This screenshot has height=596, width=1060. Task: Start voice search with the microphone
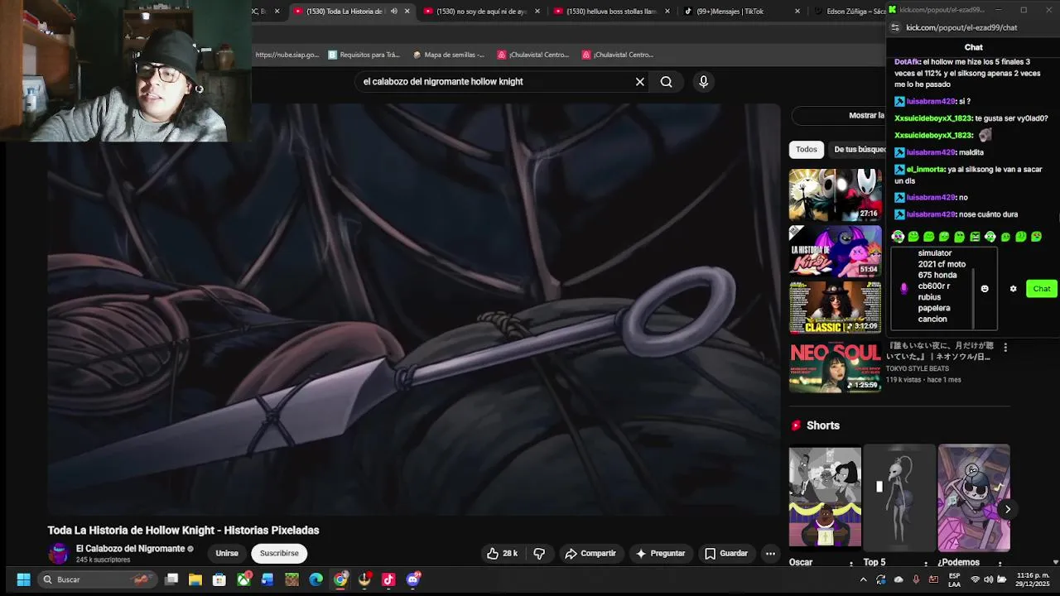tap(703, 82)
